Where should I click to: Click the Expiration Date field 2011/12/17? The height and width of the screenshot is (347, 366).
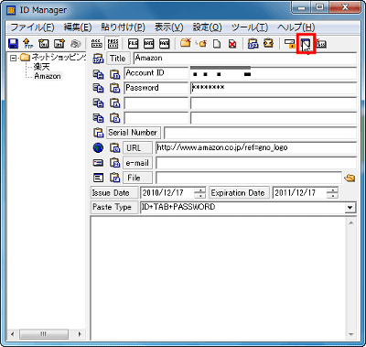coord(299,193)
